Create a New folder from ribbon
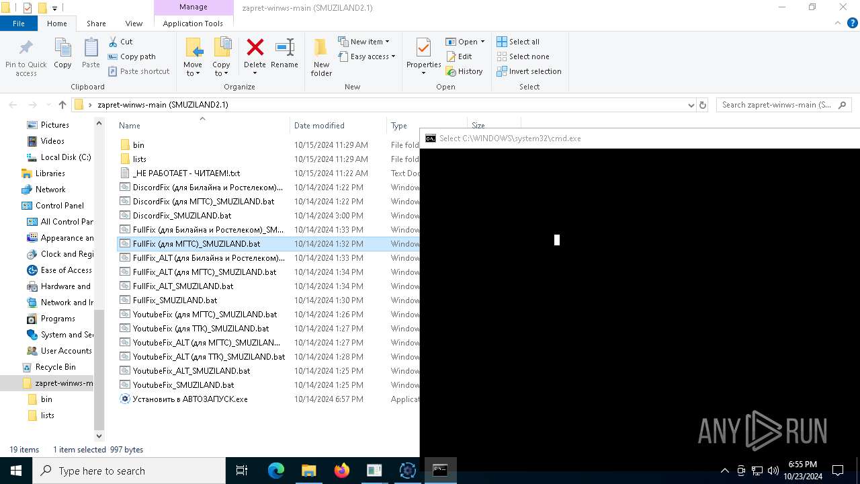 click(x=321, y=57)
